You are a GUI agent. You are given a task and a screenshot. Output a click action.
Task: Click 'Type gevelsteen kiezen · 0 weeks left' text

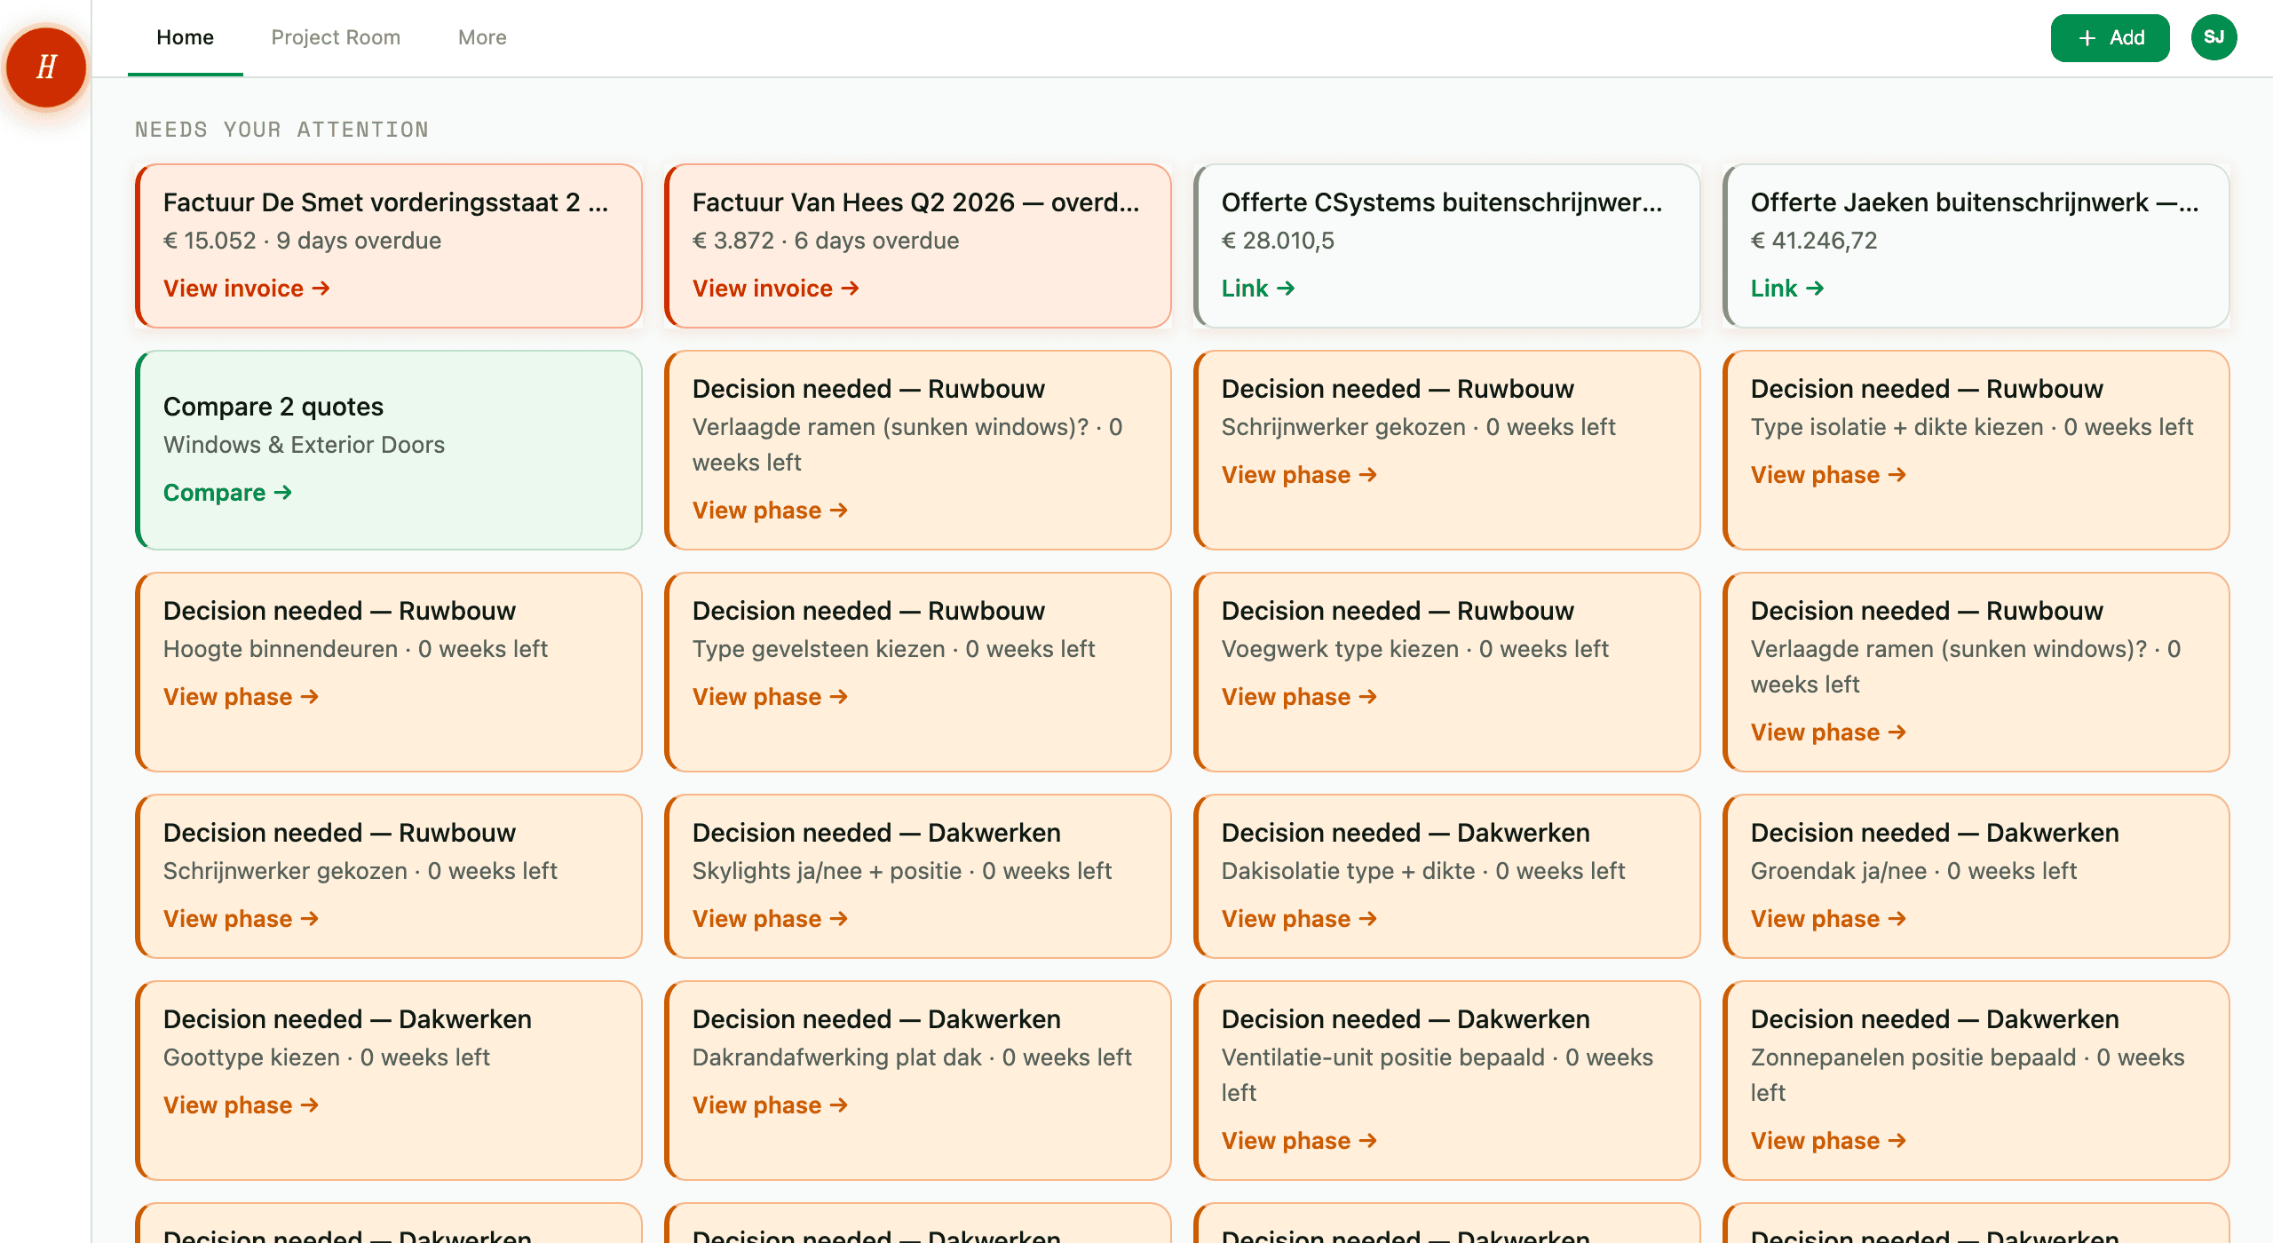coord(893,649)
